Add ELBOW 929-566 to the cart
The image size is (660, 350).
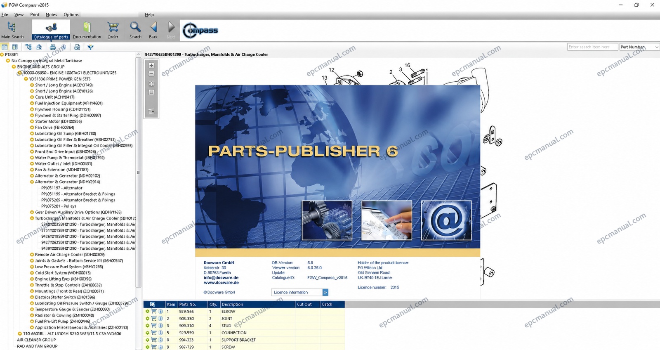coord(154,312)
